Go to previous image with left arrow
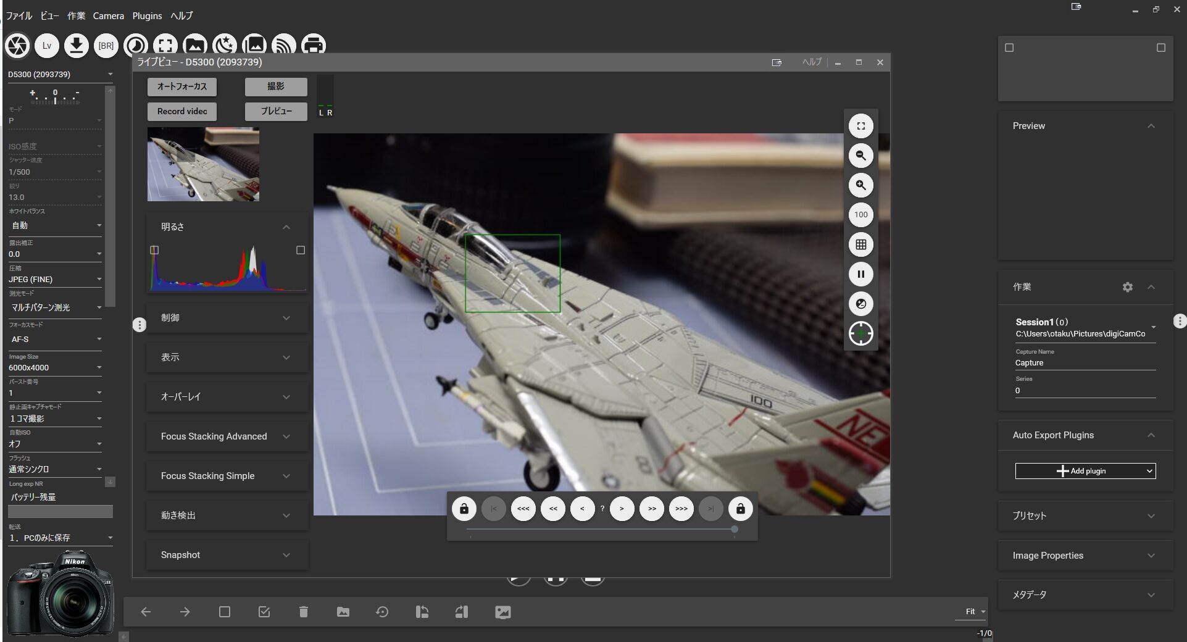The width and height of the screenshot is (1187, 642). point(146,612)
